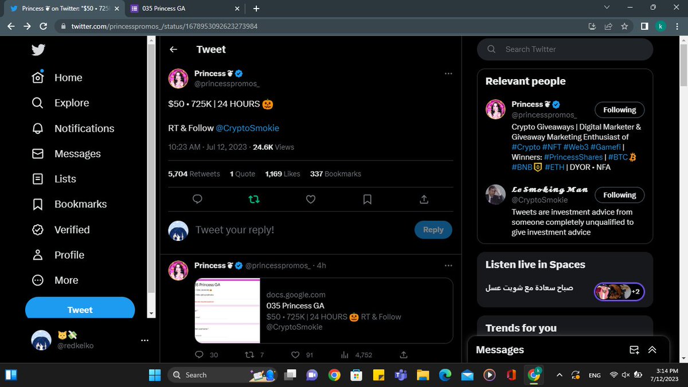Open the browser side panel icon
Screen dimensions: 688x387
click(644, 26)
